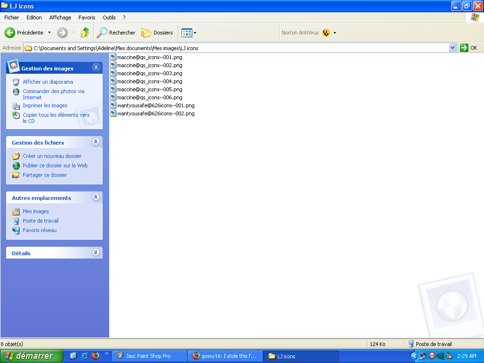Launch Firefox from the quick launch bar
The height and width of the screenshot is (363, 484).
[96, 356]
